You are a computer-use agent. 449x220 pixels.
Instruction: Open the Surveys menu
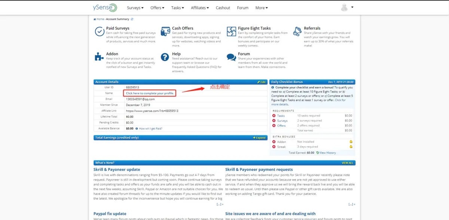[x=135, y=8]
